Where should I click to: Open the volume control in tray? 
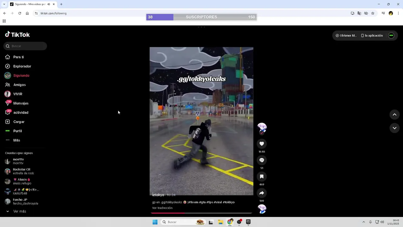pyautogui.click(x=382, y=222)
